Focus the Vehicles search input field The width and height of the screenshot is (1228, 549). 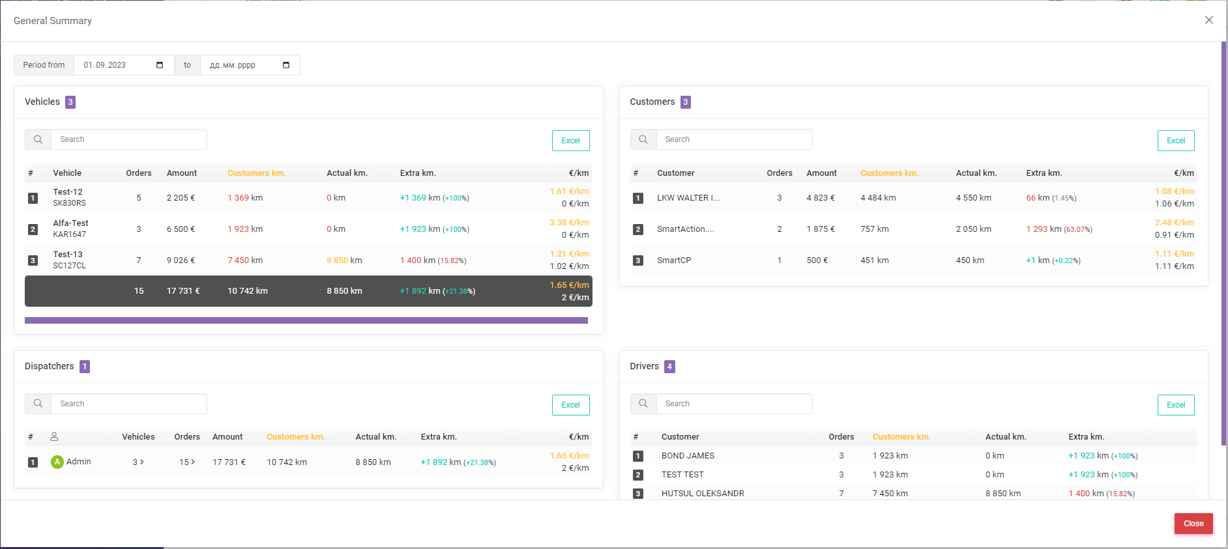pos(129,139)
